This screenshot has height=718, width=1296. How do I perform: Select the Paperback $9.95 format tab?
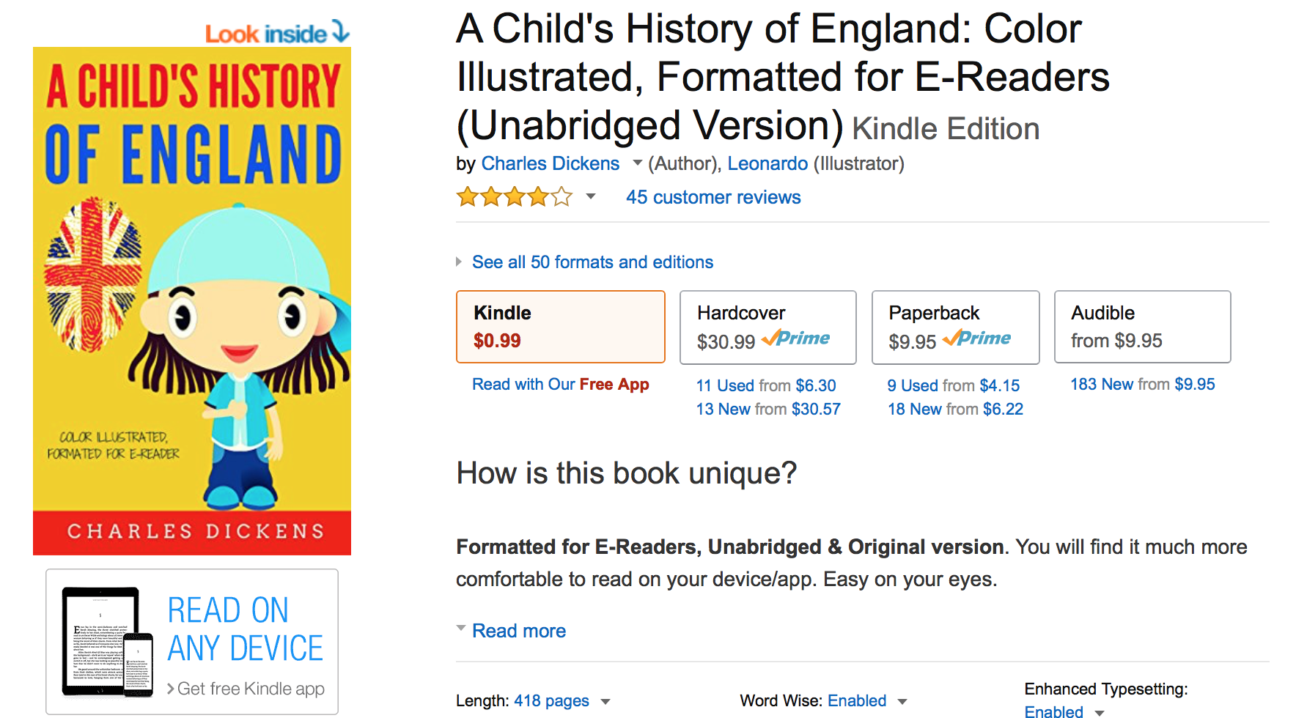pyautogui.click(x=956, y=327)
